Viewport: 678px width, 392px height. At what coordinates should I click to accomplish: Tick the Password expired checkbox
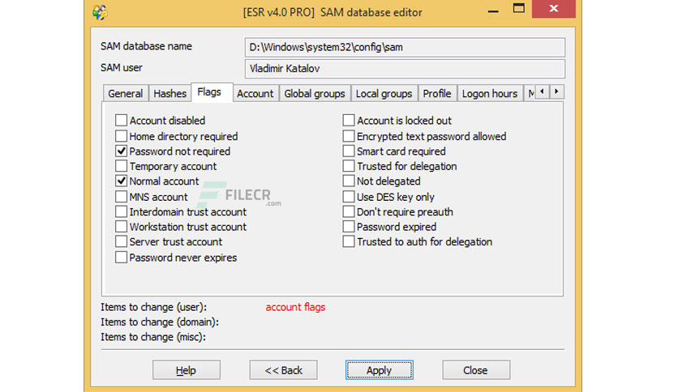349,226
